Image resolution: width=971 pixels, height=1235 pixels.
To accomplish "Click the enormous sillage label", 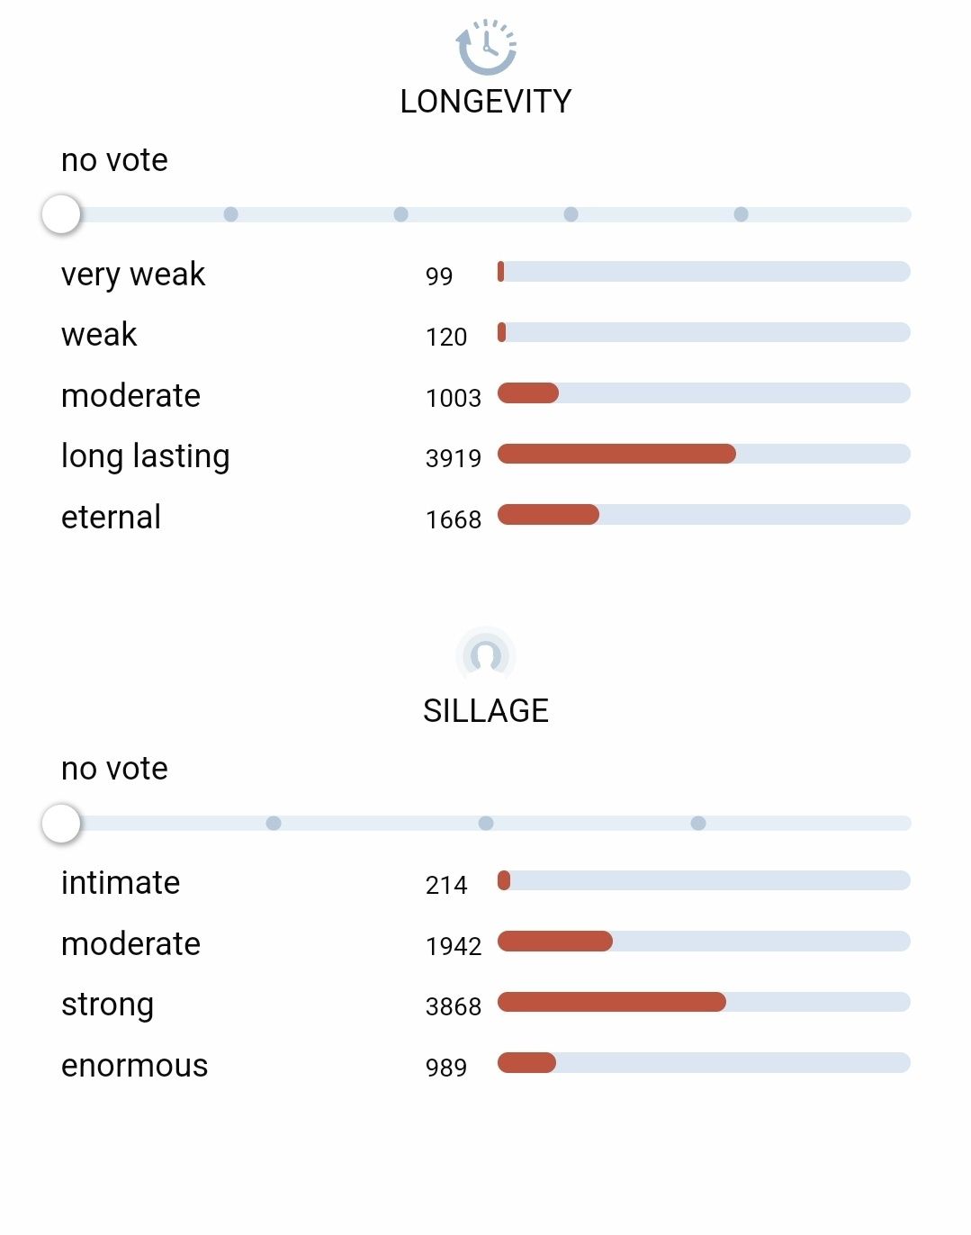I will (135, 1066).
